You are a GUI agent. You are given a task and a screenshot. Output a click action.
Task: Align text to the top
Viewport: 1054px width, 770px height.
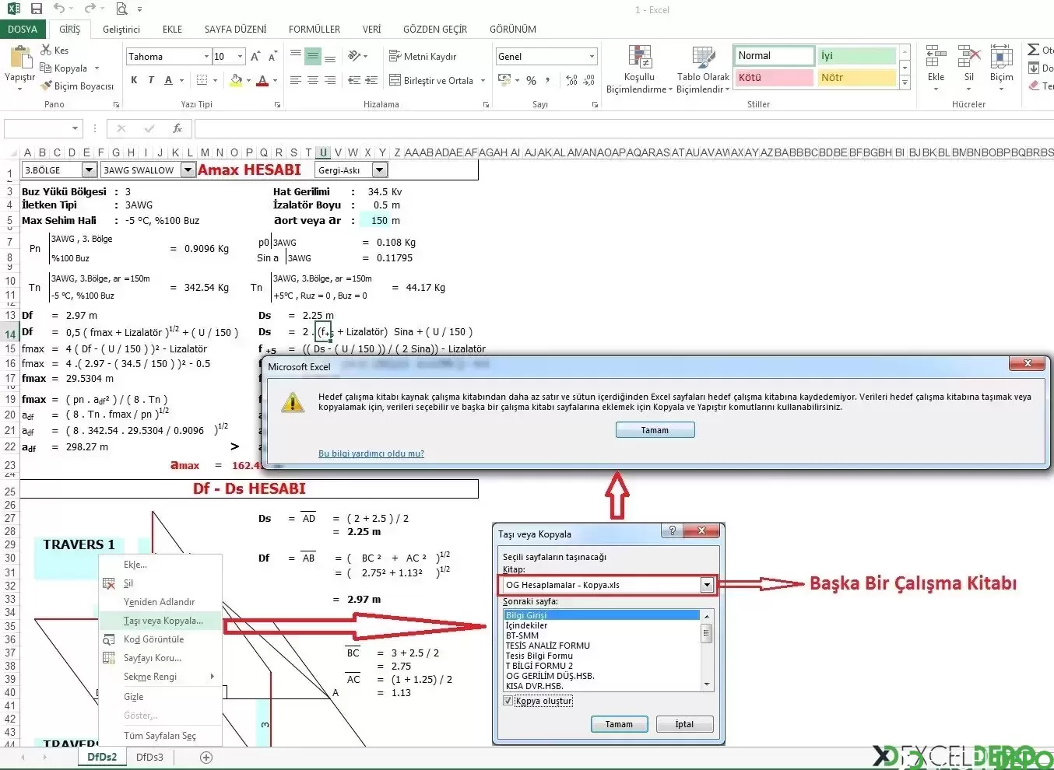tap(296, 55)
